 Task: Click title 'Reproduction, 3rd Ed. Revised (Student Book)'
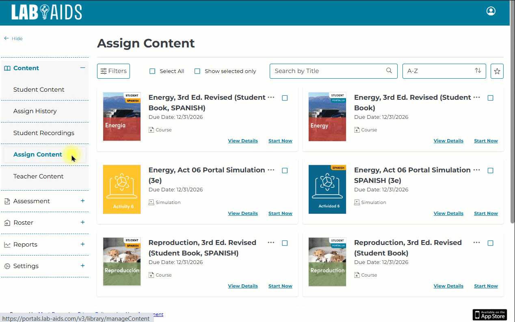click(408, 248)
